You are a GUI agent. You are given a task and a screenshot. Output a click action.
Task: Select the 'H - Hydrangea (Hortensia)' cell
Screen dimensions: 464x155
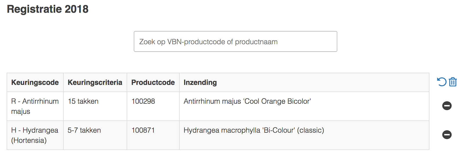click(x=35, y=135)
